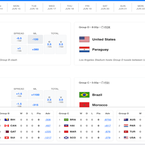Open SCO advance odds -279
Image resolution: width=145 pixels, height=145 pixels.
click(108, 138)
